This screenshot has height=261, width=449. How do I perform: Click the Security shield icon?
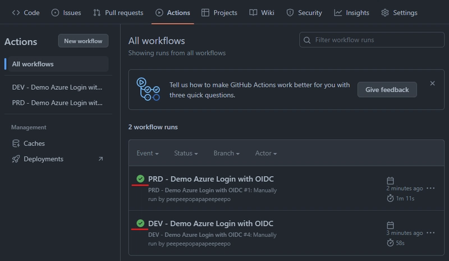[x=290, y=12]
